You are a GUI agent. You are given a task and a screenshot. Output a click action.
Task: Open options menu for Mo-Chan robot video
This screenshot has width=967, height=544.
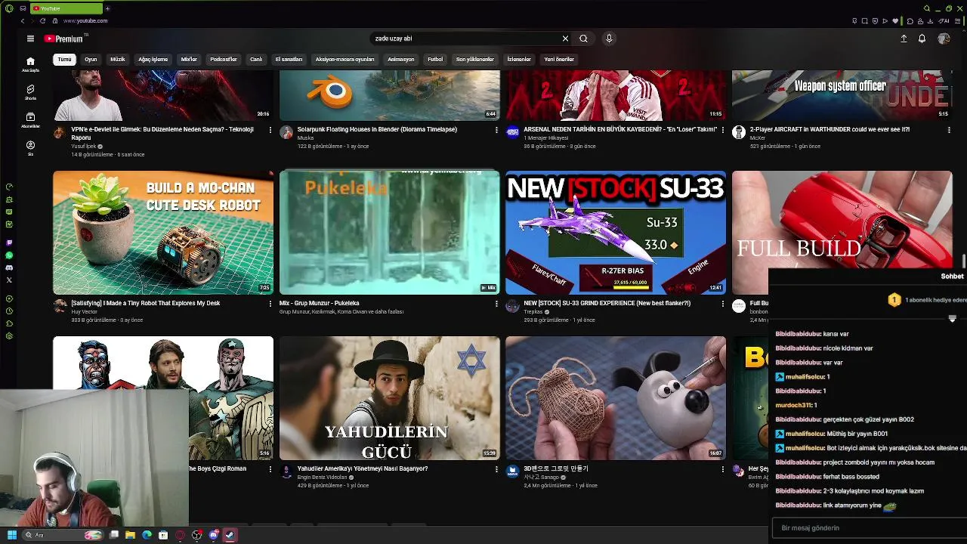[x=270, y=304]
